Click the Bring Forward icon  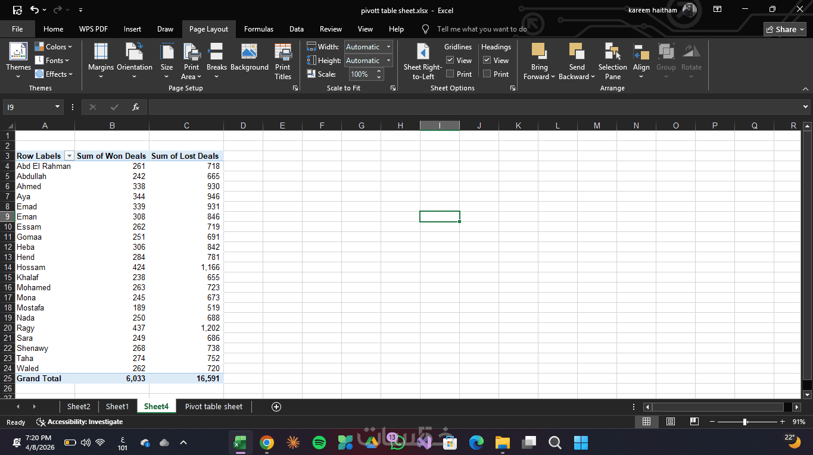pos(539,51)
